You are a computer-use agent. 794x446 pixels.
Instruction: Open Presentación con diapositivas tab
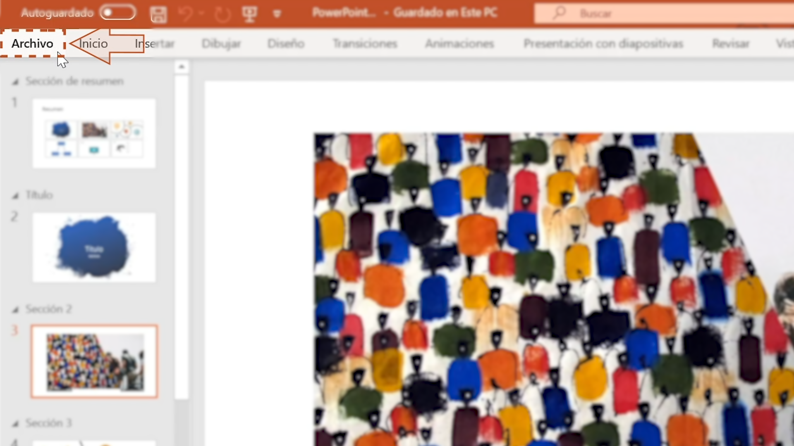tap(603, 43)
